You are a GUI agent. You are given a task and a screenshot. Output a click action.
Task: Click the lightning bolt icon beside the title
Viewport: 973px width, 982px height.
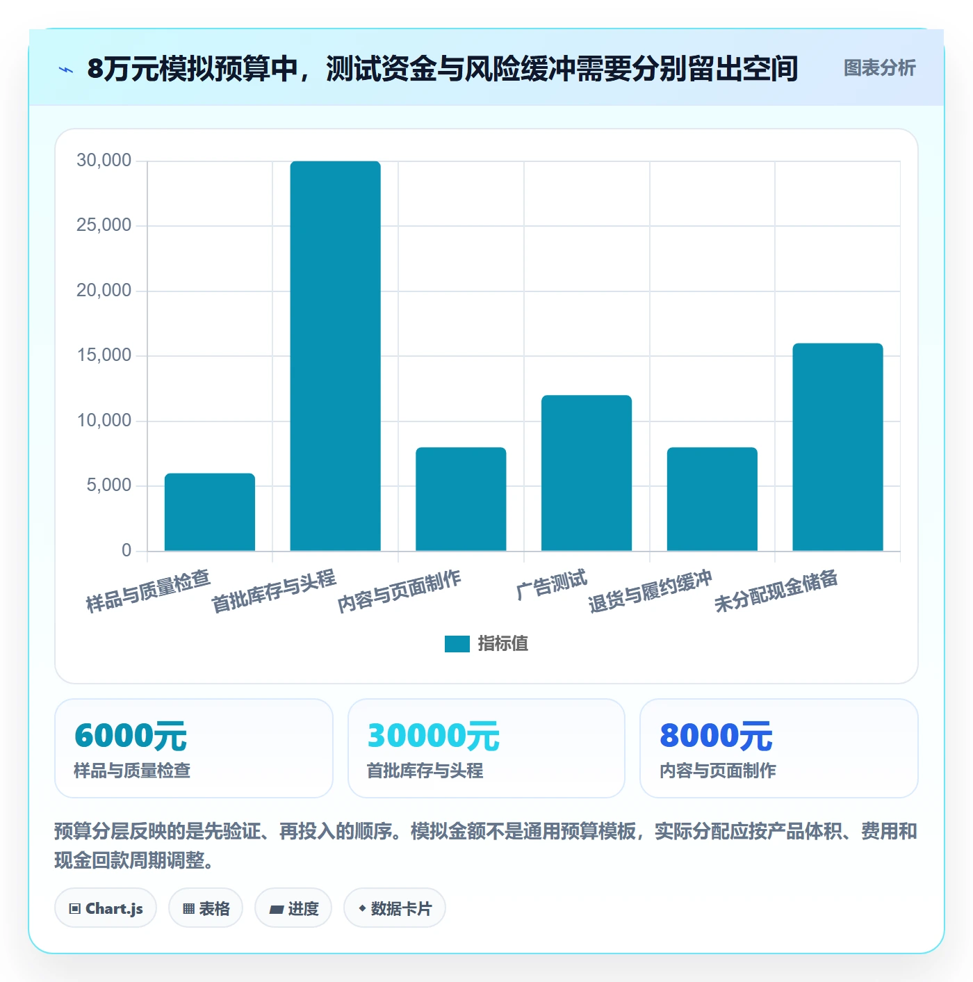tap(66, 70)
